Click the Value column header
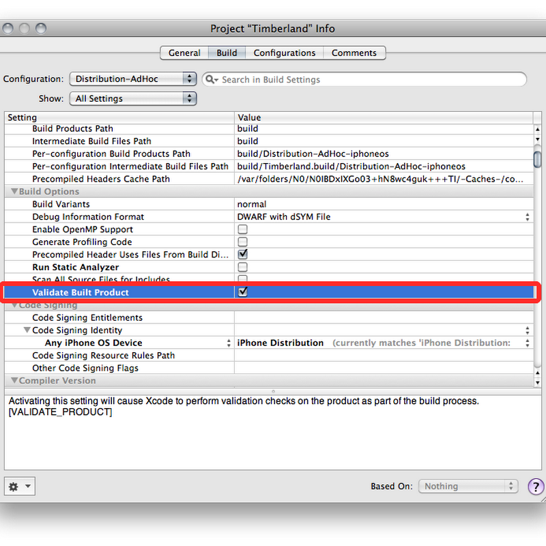 coord(384,117)
